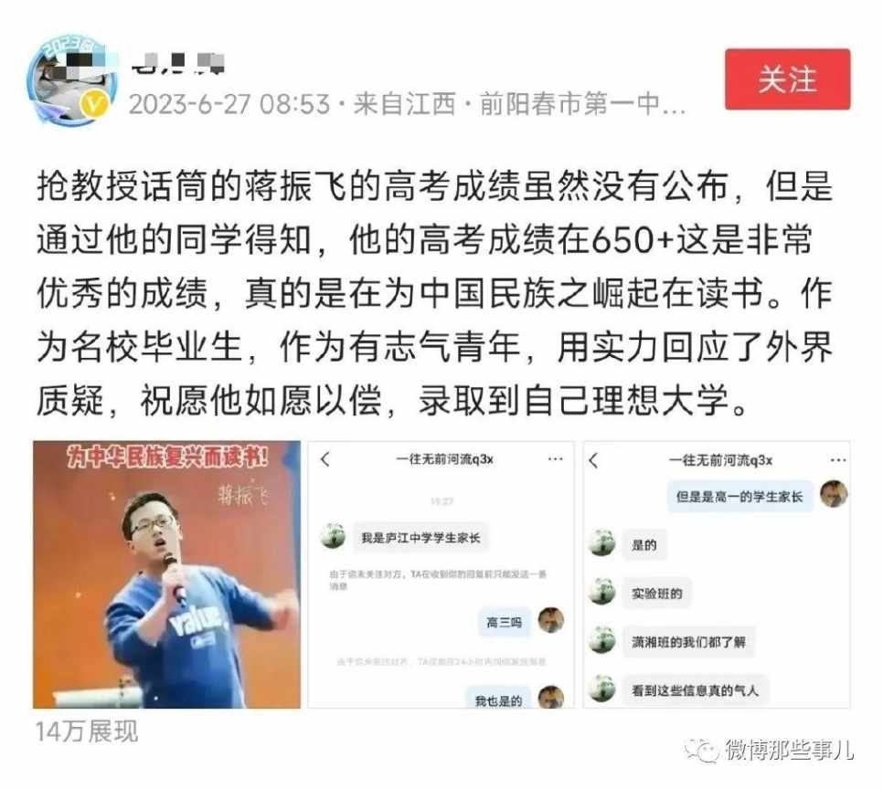Tap the 但是是高一的学生家长 chat bubble
Image resolution: width=883 pixels, height=789 pixels.
coord(740,497)
